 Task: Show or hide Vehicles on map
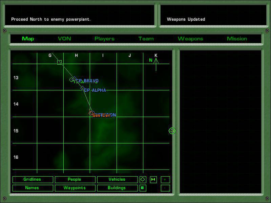click(117, 180)
